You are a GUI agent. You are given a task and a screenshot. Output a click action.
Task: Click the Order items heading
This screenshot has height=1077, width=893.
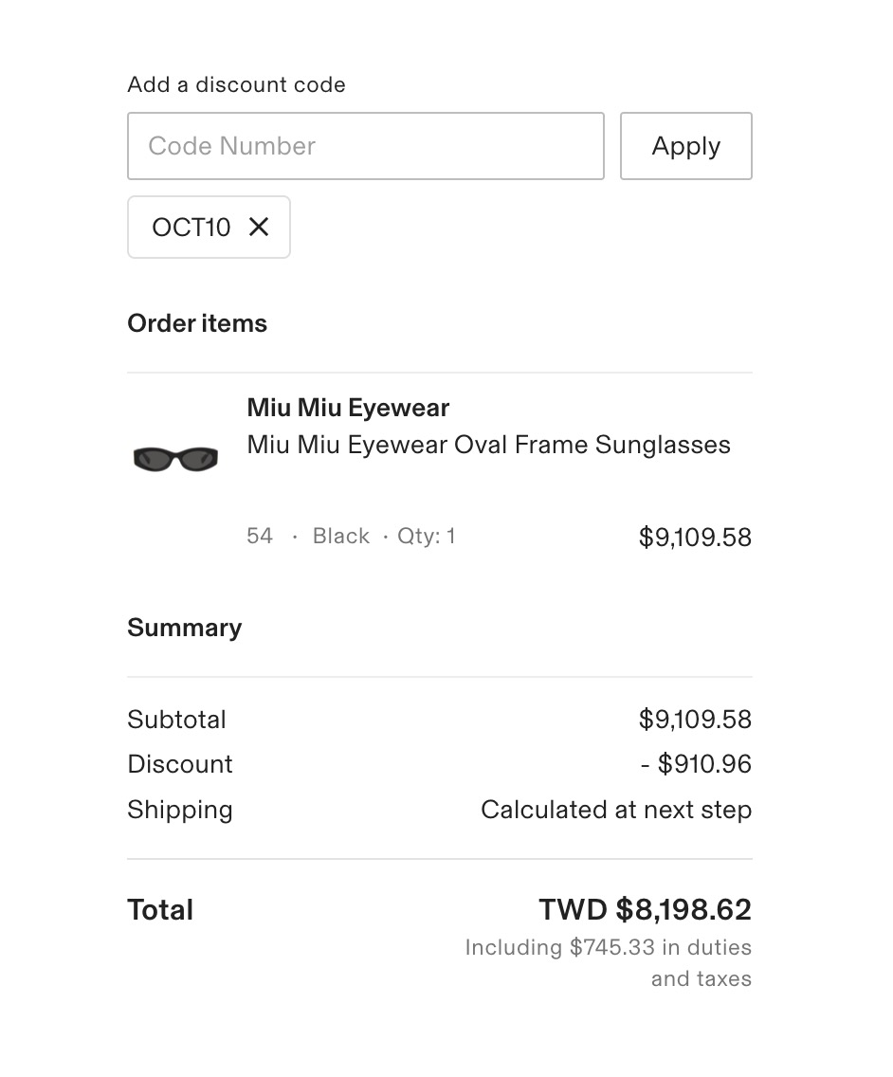point(197,323)
